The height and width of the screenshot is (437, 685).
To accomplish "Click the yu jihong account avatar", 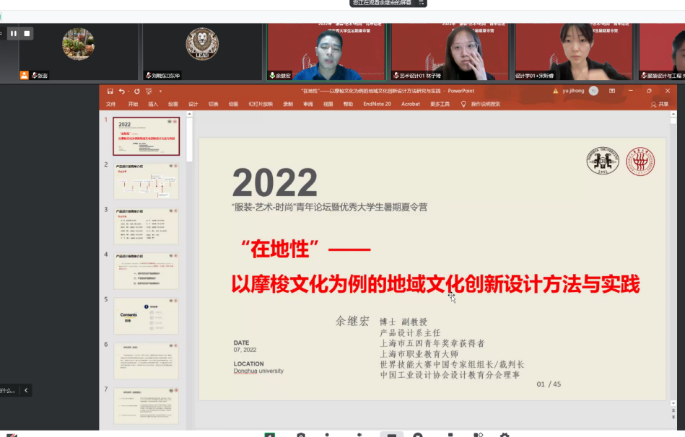I will tap(593, 91).
